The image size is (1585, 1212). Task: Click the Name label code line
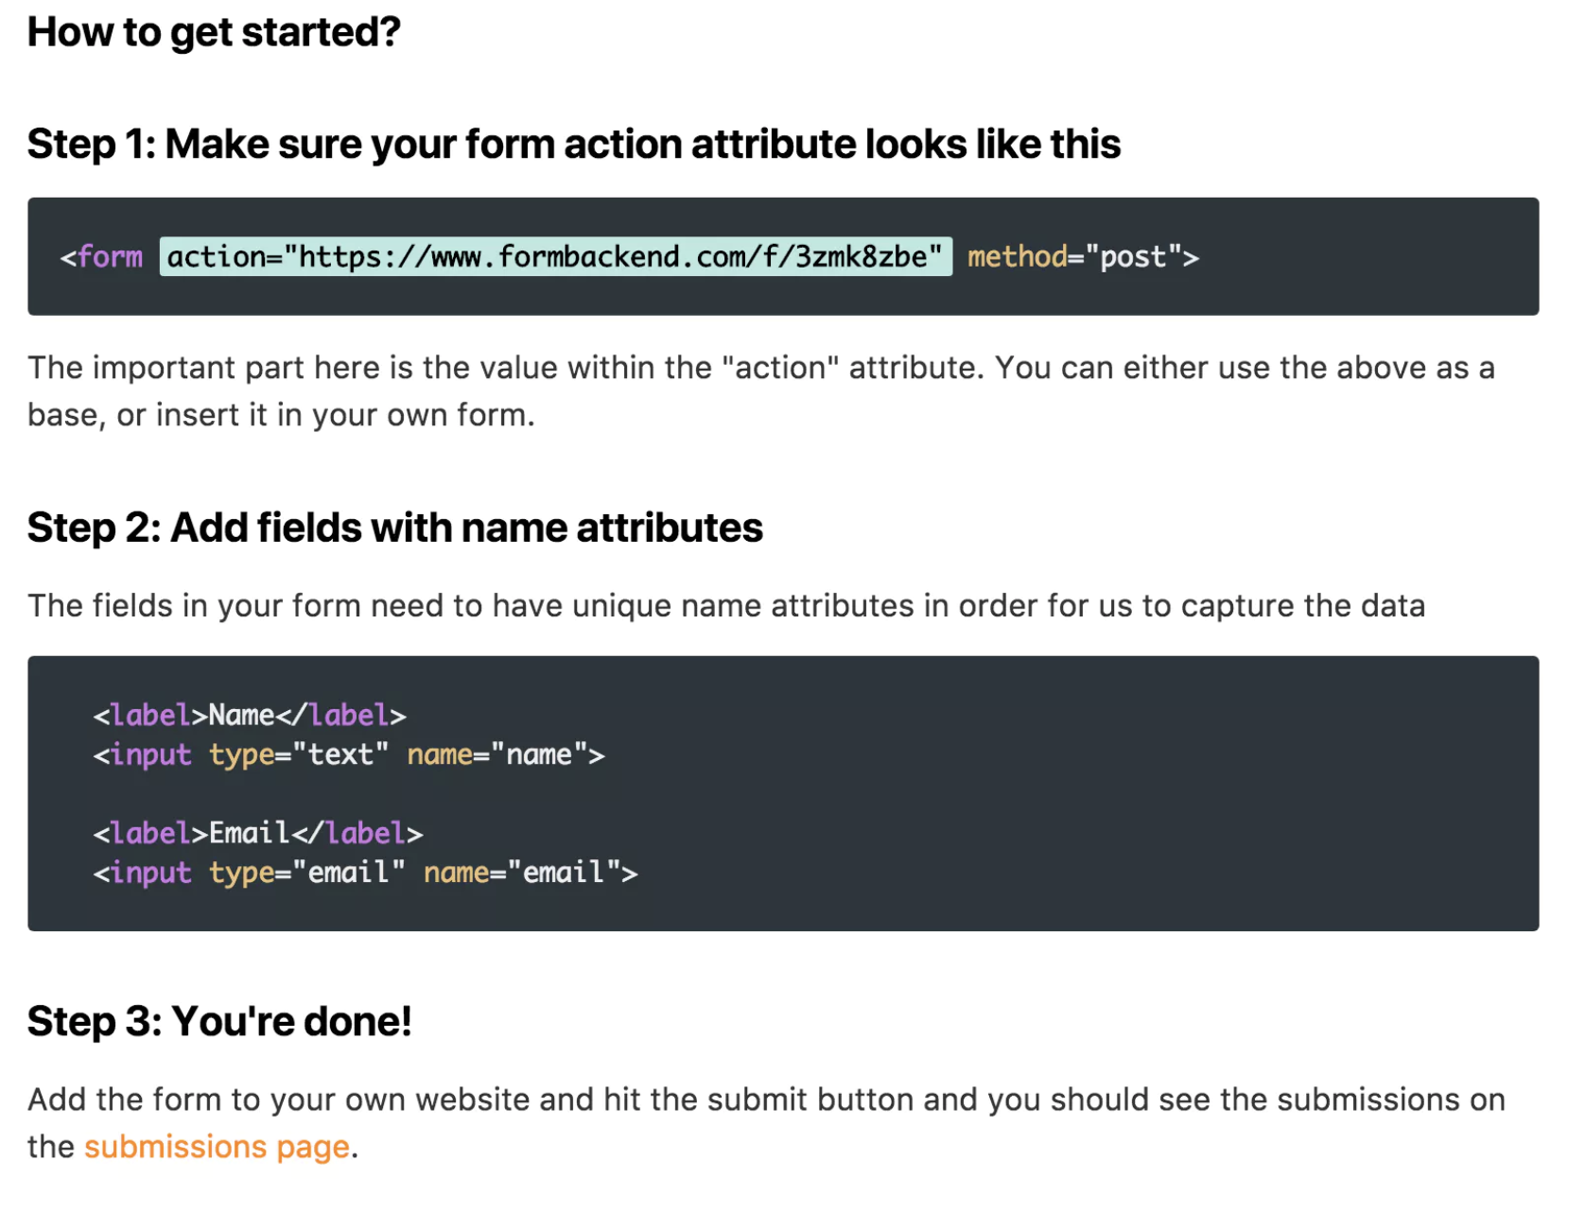pyautogui.click(x=250, y=716)
